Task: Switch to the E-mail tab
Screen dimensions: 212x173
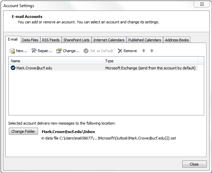Action: point(13,39)
